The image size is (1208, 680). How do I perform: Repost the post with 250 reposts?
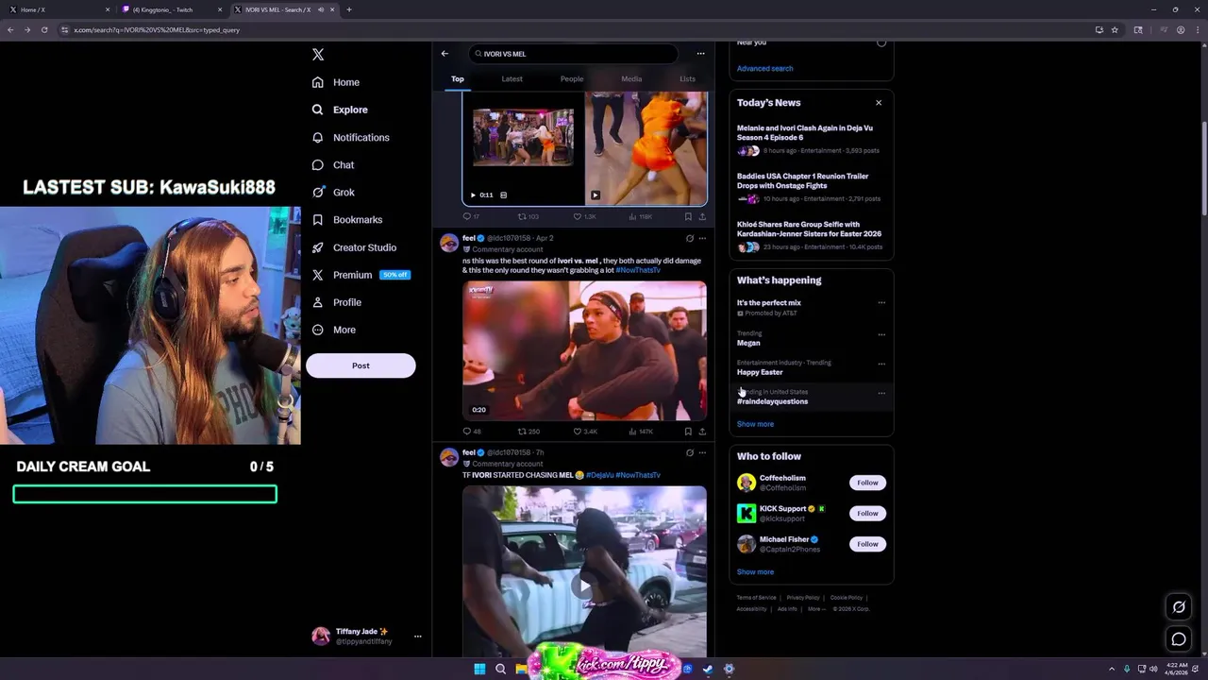pyautogui.click(x=528, y=432)
